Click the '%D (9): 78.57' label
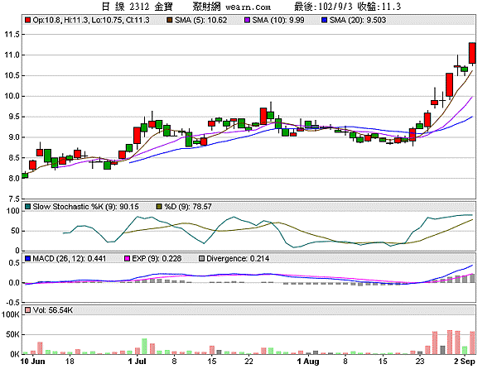497x369 pixels. point(188,207)
